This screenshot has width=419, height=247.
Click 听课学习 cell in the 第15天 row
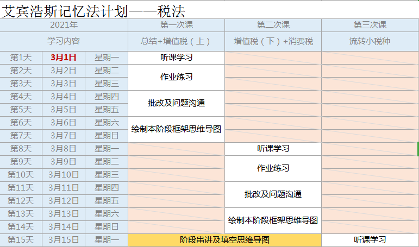370,240
